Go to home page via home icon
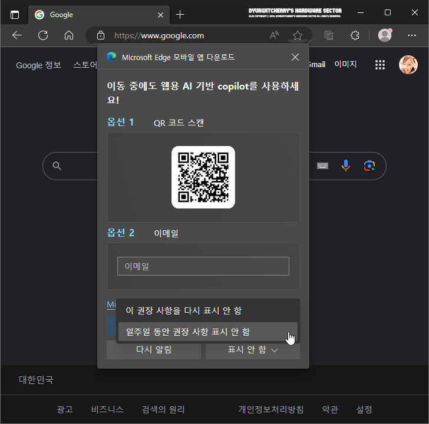The width and height of the screenshot is (429, 424). coord(69,35)
